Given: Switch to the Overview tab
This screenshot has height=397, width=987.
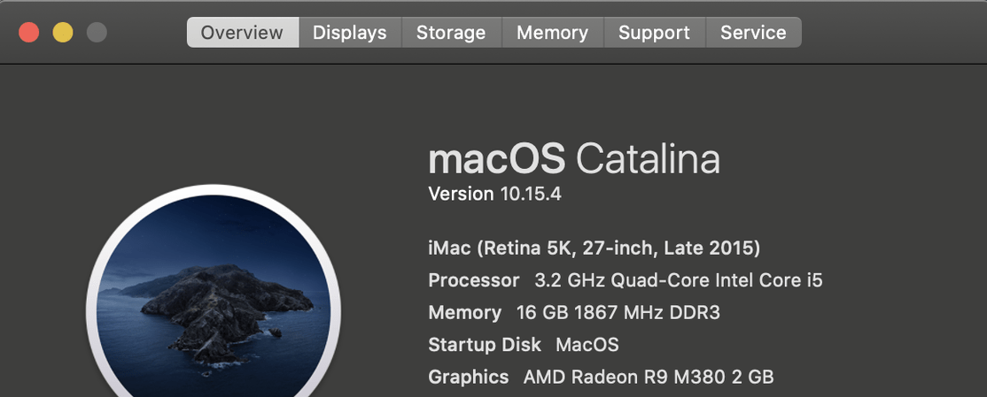Looking at the screenshot, I should [242, 33].
